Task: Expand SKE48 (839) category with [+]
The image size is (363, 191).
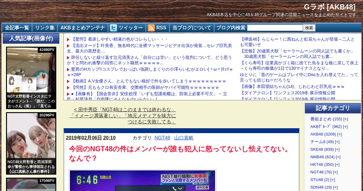Action: pyautogui.click(x=337, y=149)
